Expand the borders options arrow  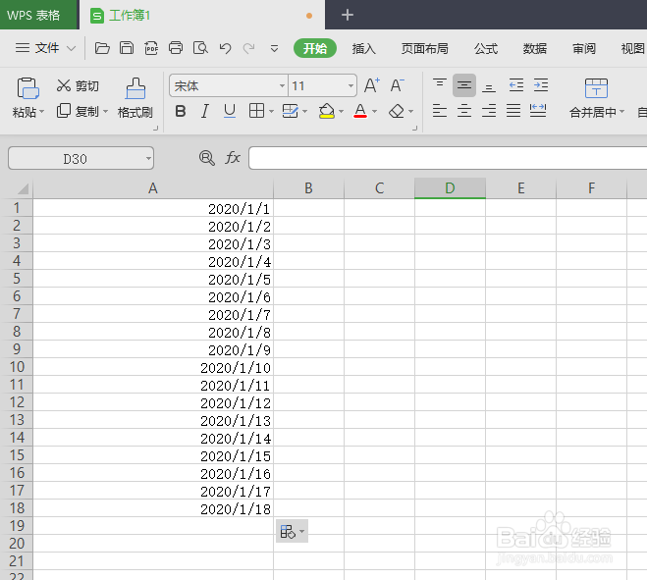pyautogui.click(x=271, y=111)
